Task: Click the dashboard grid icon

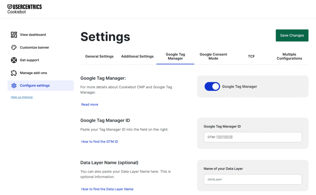Action: click(14, 35)
